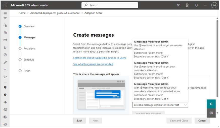Open Health heart icon in sidebar
220x128 pixels.
pyautogui.click(x=5, y=77)
